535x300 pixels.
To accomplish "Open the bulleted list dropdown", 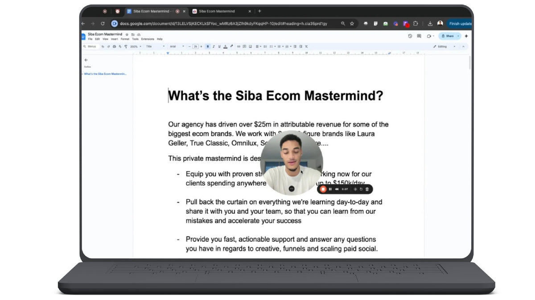I will (x=280, y=46).
